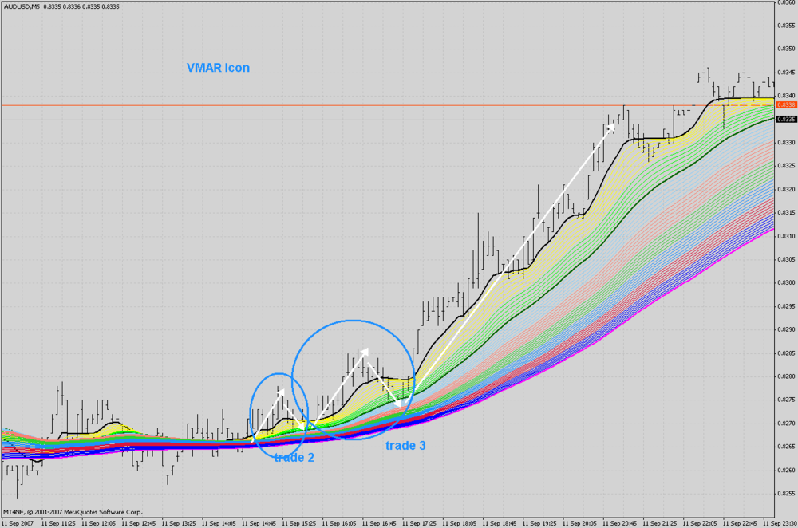798x528 pixels.
Task: Click the 11 Sep 2007 date label
Action: (18, 523)
